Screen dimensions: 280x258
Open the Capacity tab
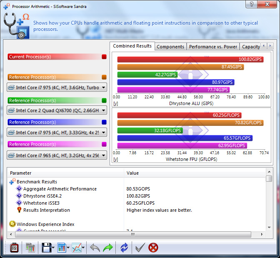pos(251,47)
